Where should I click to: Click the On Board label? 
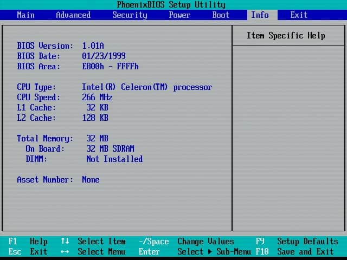click(x=45, y=149)
